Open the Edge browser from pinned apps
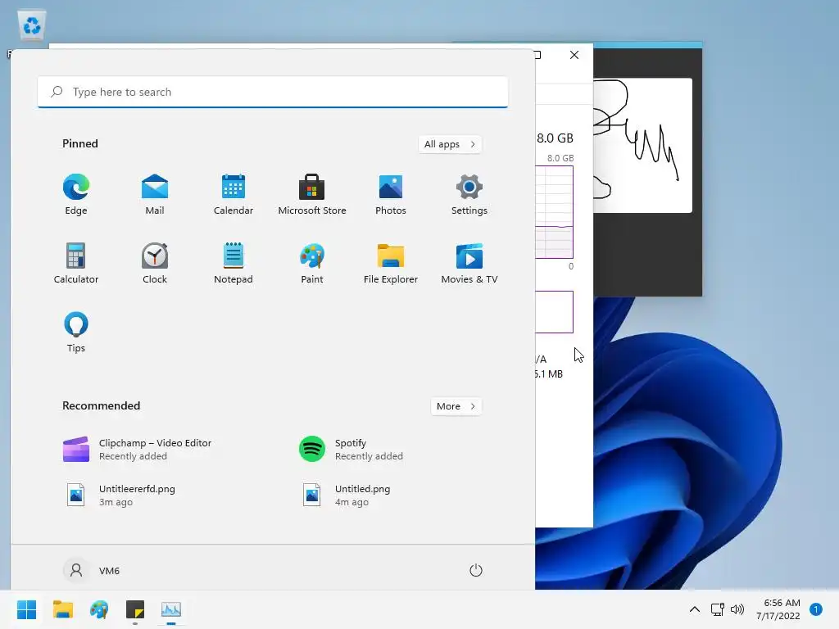The width and height of the screenshot is (839, 629). [76, 194]
